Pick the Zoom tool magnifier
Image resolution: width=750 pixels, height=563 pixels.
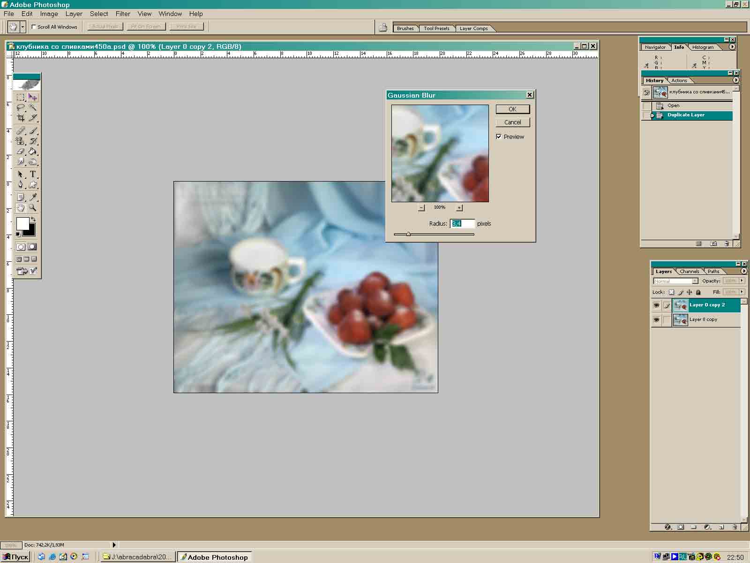coord(33,208)
